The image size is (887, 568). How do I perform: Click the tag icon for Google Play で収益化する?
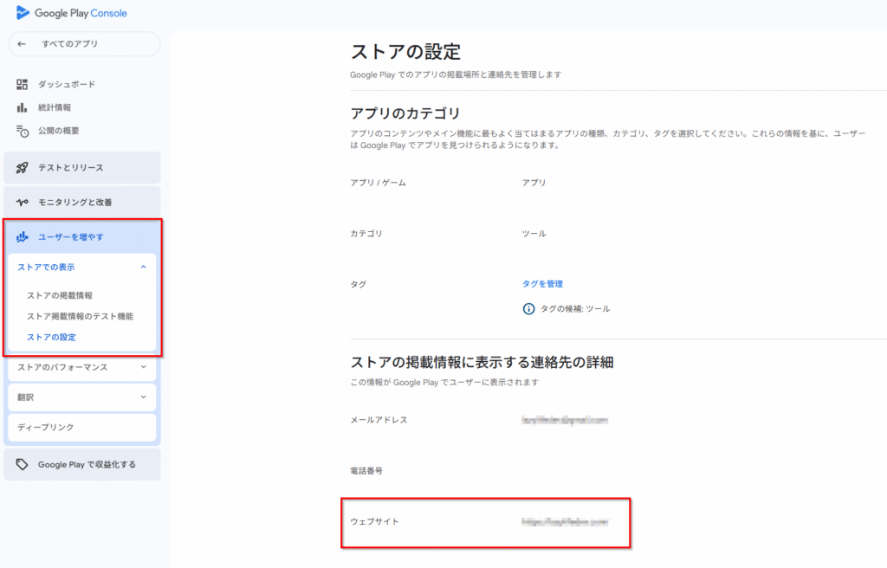point(23,464)
